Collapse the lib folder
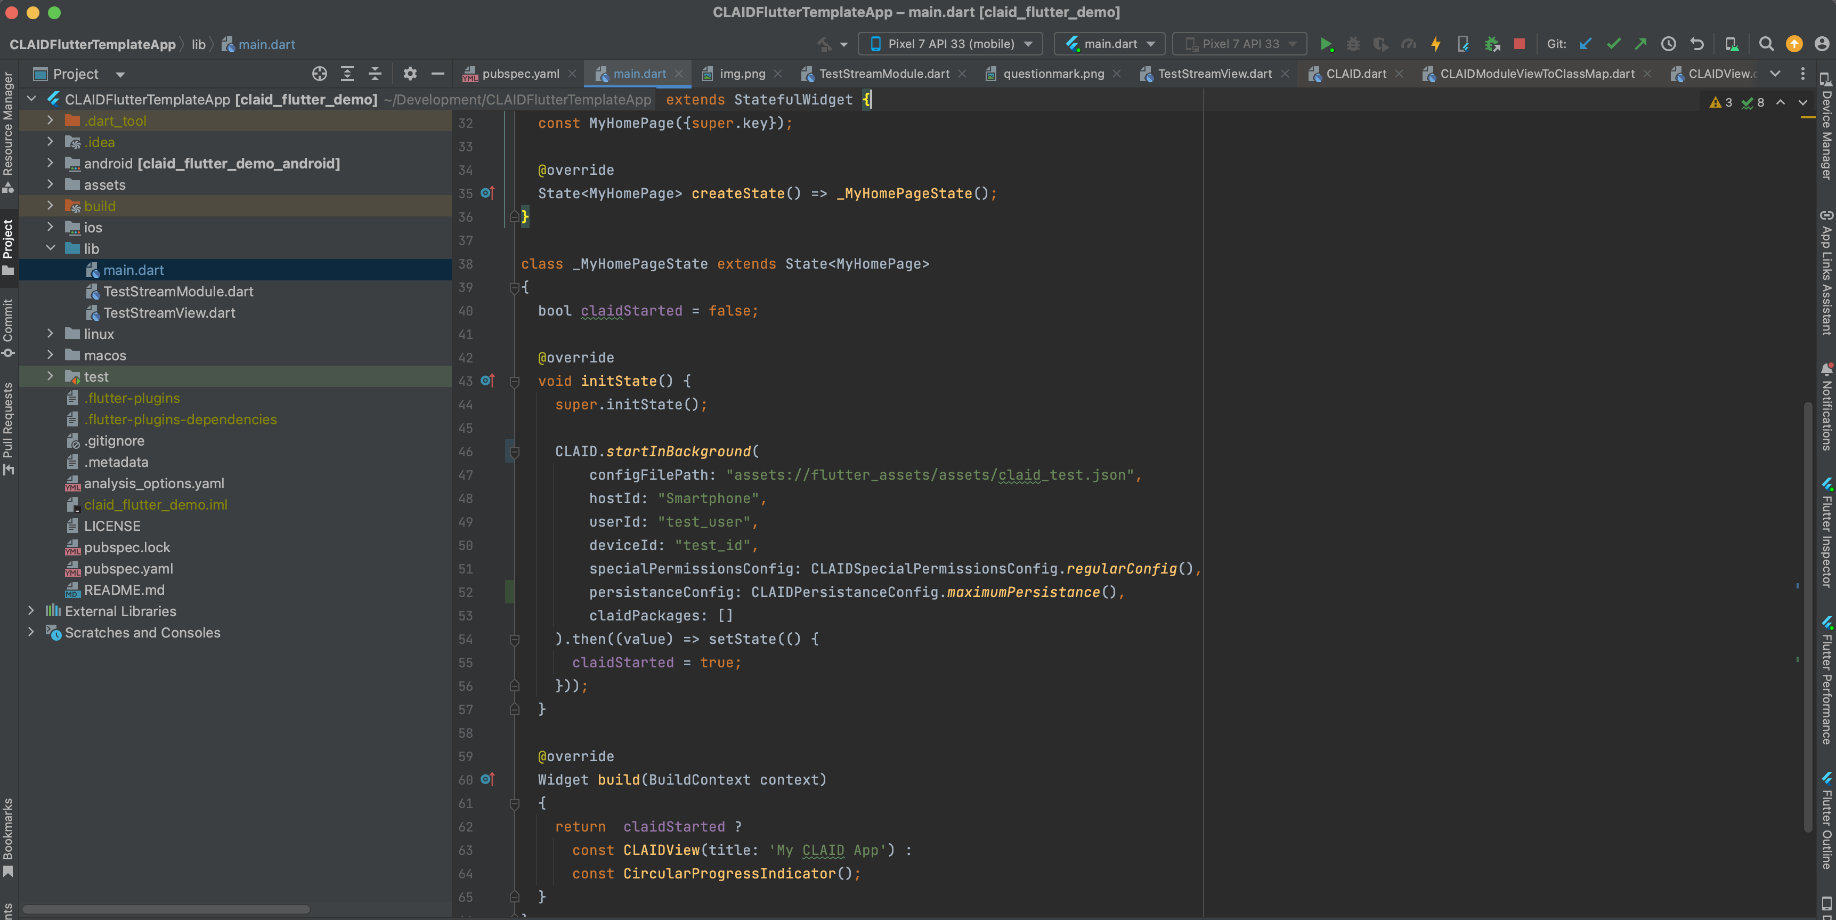The height and width of the screenshot is (920, 1836). click(50, 248)
